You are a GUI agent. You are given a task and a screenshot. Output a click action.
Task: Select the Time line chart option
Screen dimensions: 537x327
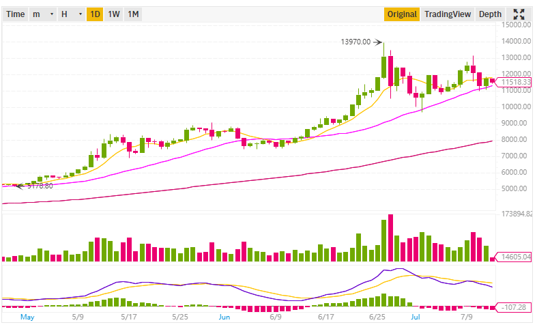coord(16,14)
